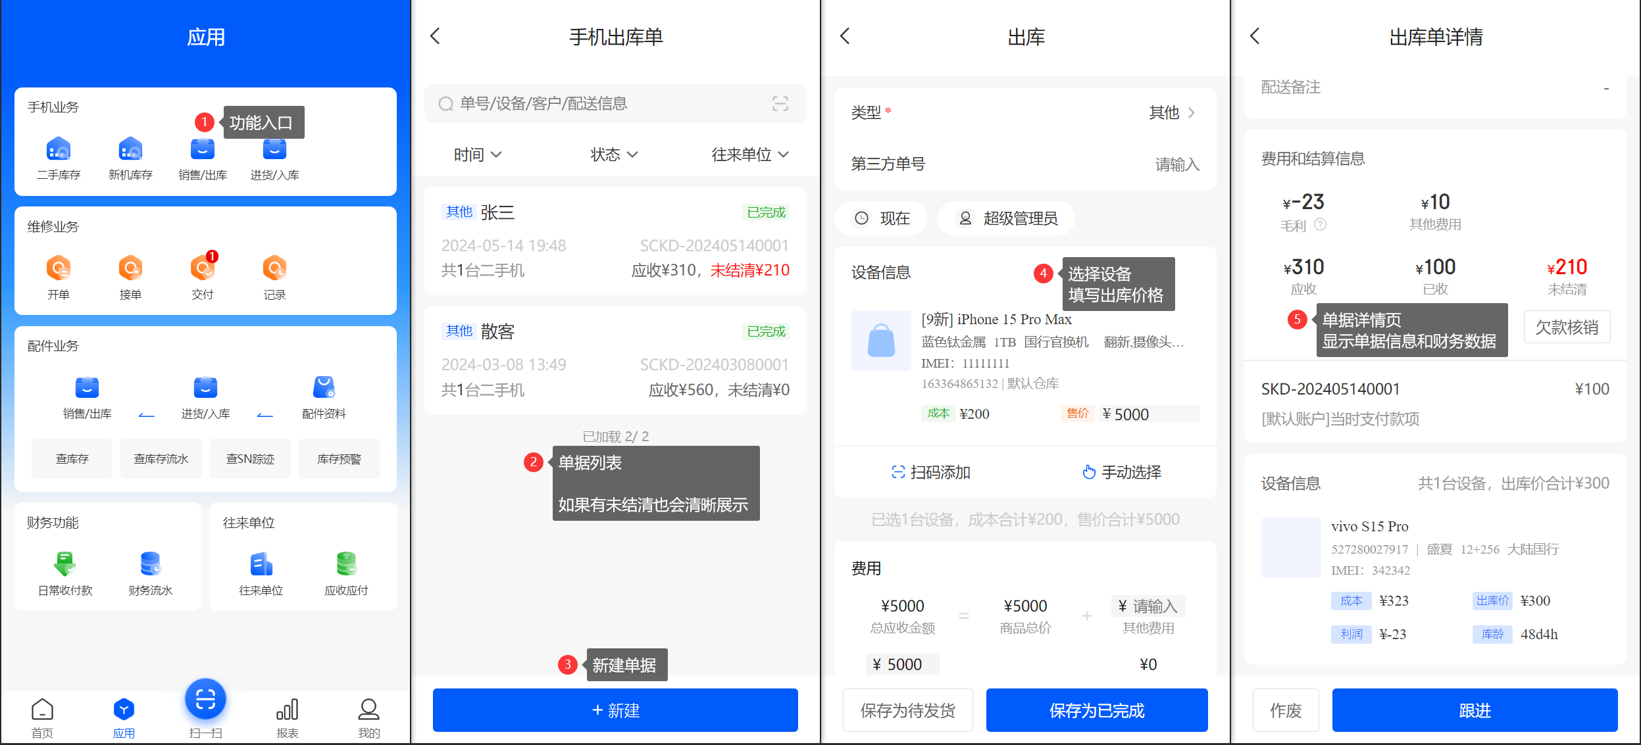The width and height of the screenshot is (1641, 745).
Task: Open 我的 bottom tab
Action: 369,718
